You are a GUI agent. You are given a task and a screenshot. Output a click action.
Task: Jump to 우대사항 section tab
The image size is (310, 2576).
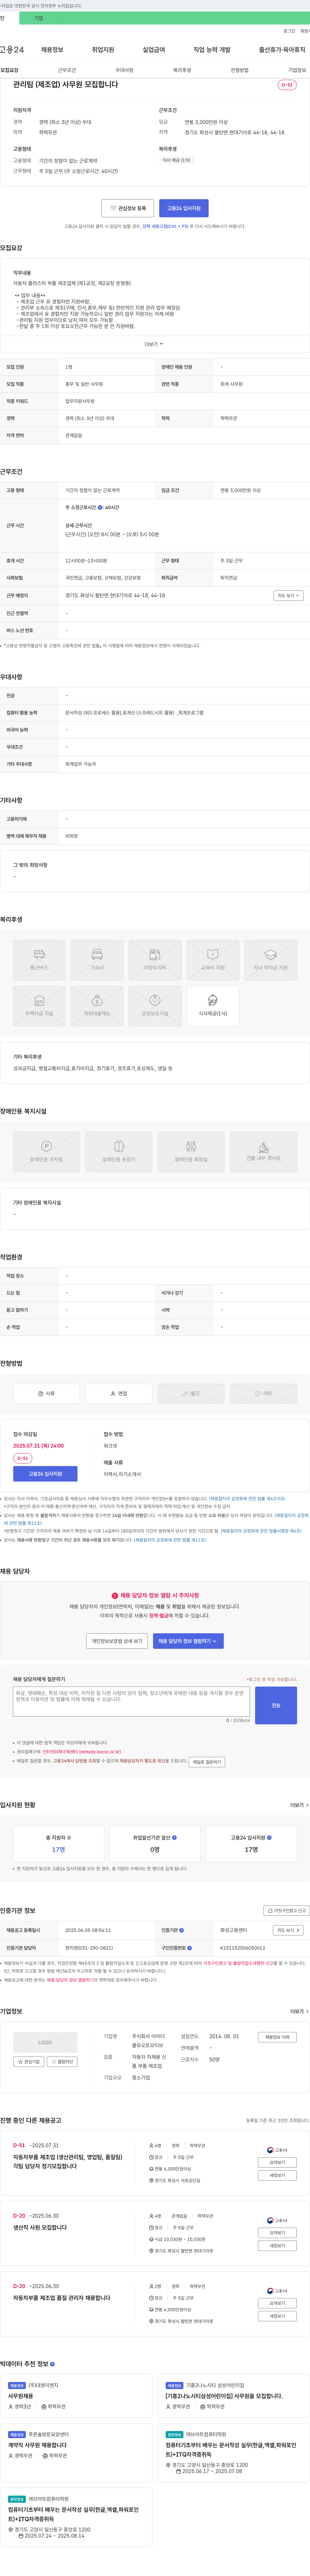tap(124, 70)
